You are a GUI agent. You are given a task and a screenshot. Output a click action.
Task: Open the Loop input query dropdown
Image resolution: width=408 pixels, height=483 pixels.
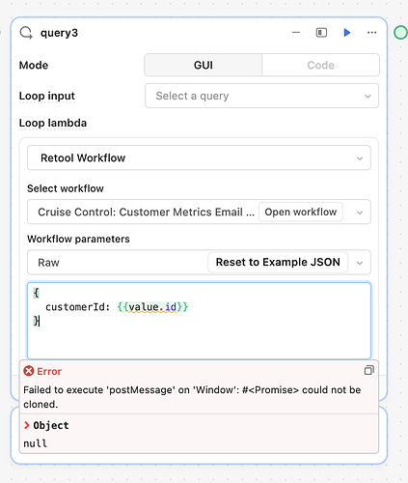click(x=261, y=96)
